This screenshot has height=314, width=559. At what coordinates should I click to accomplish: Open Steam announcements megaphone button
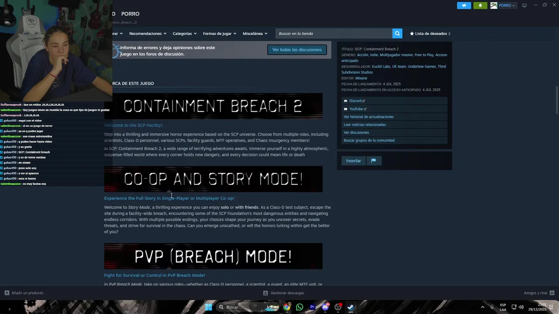(464, 6)
